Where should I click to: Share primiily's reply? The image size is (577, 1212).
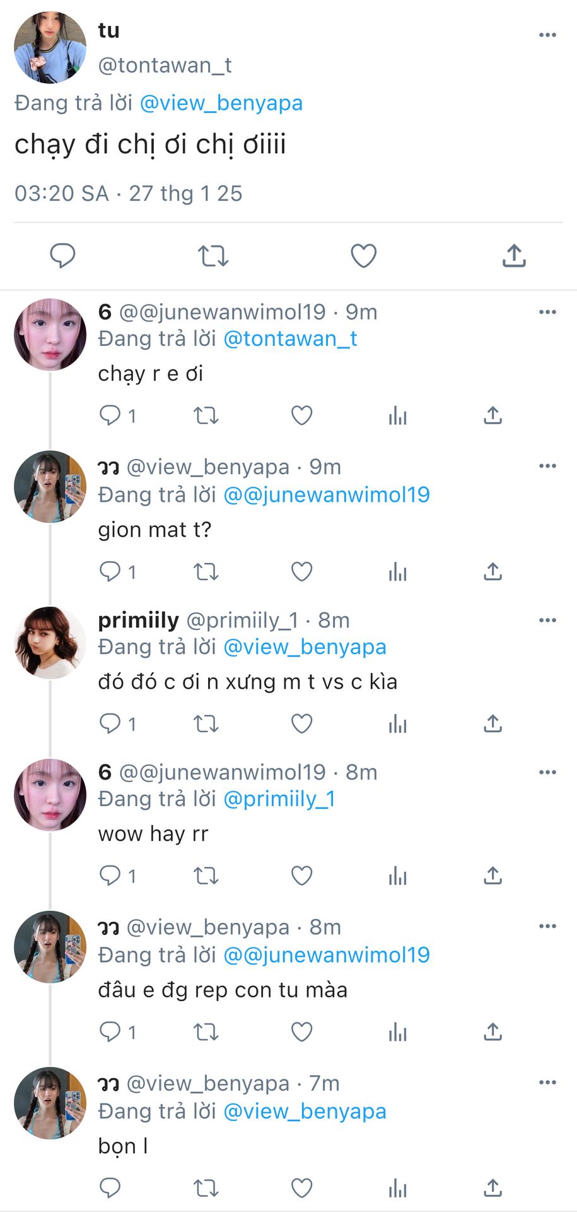coord(492,723)
